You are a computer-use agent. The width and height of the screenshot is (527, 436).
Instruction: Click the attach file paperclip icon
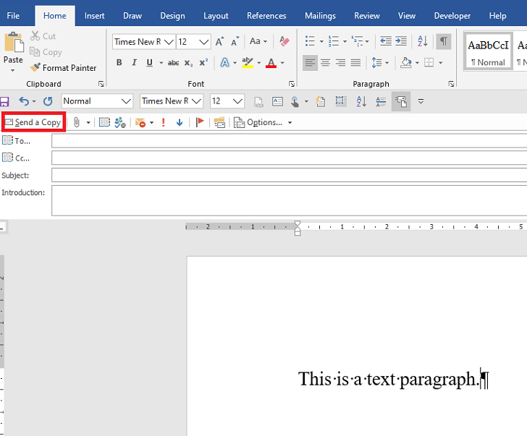pyautogui.click(x=77, y=122)
